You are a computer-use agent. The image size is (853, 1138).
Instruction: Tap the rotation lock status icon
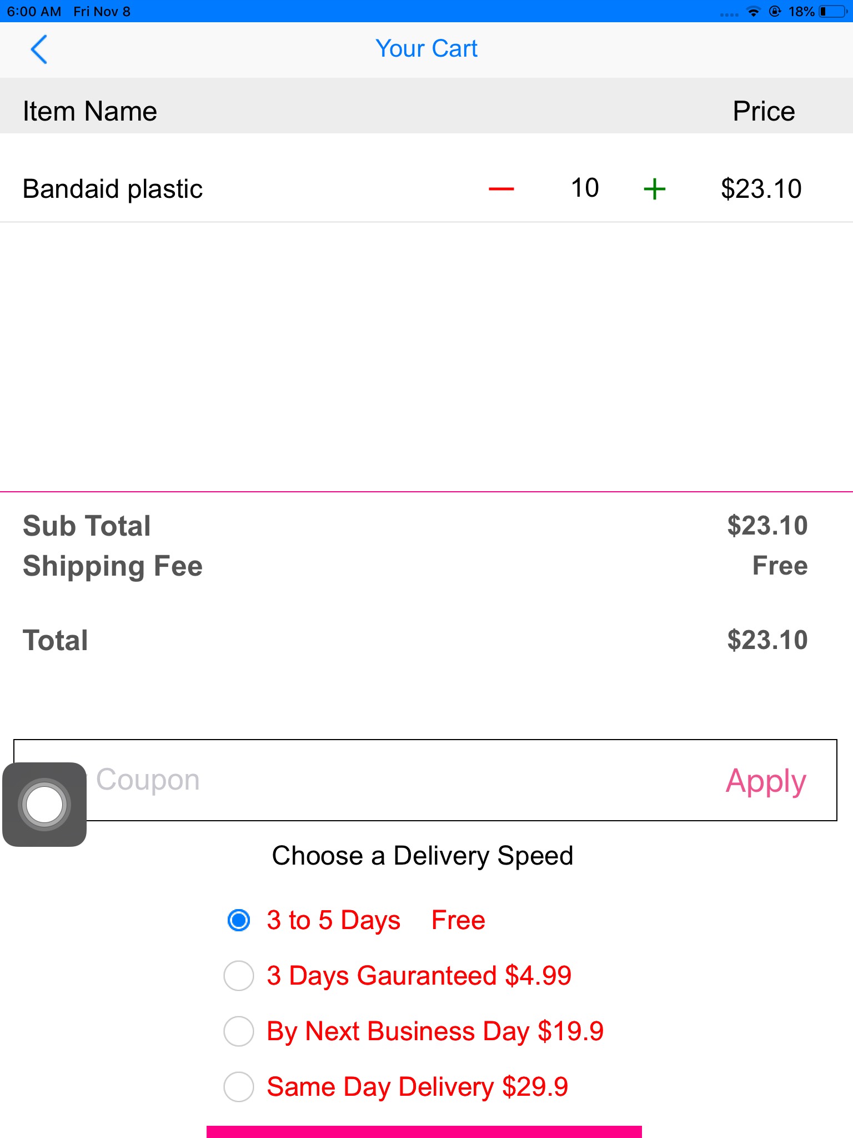click(775, 12)
